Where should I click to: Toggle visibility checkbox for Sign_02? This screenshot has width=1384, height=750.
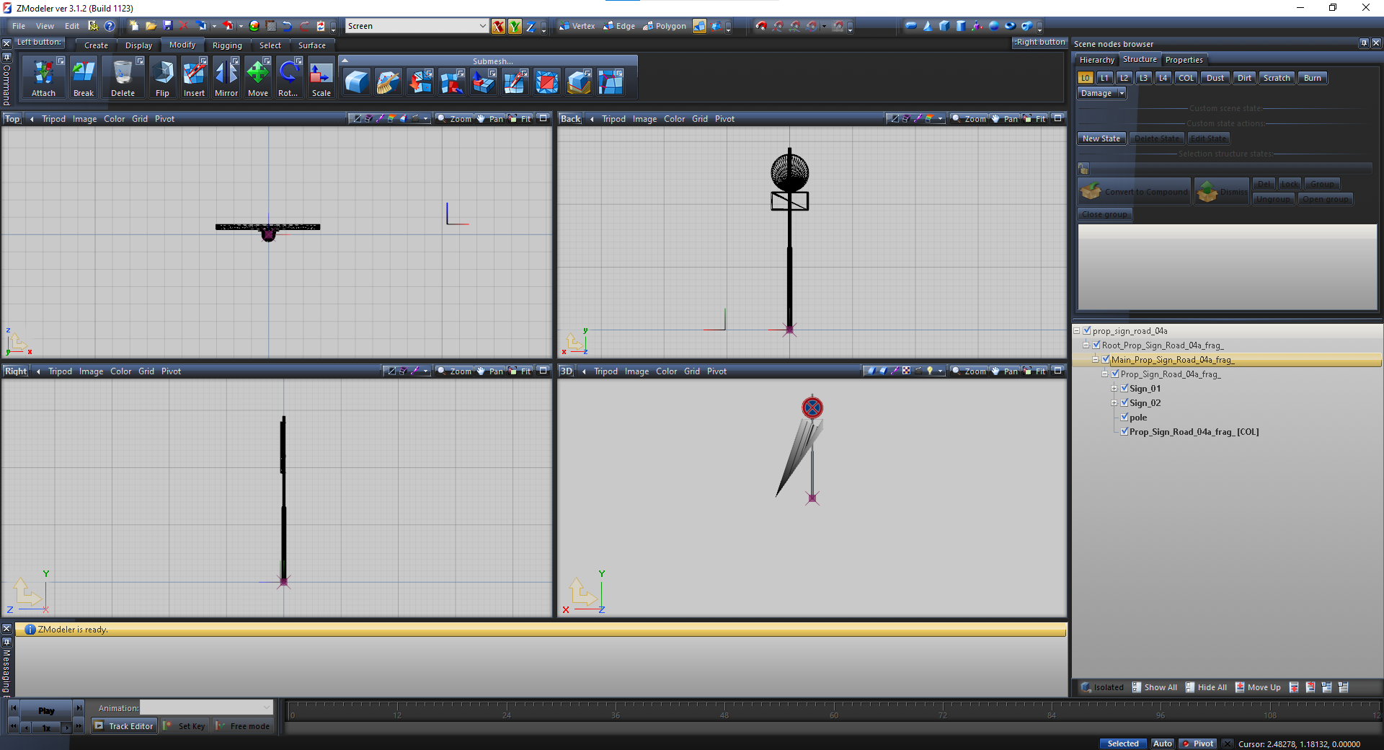click(x=1124, y=402)
